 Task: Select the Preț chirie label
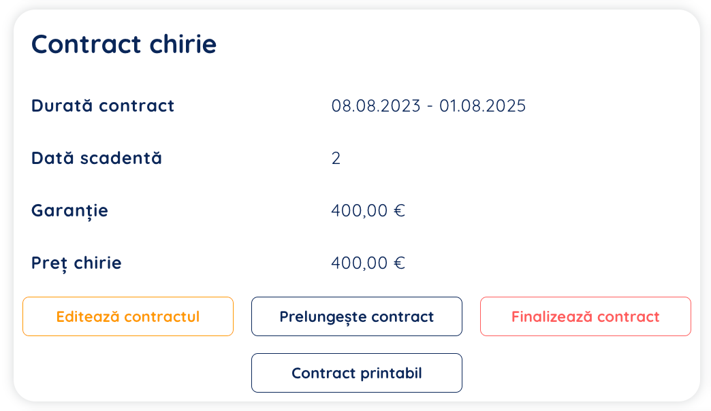pyautogui.click(x=76, y=263)
